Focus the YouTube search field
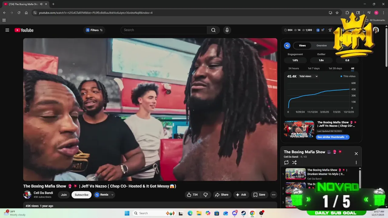388x218 pixels. pyautogui.click(x=164, y=30)
